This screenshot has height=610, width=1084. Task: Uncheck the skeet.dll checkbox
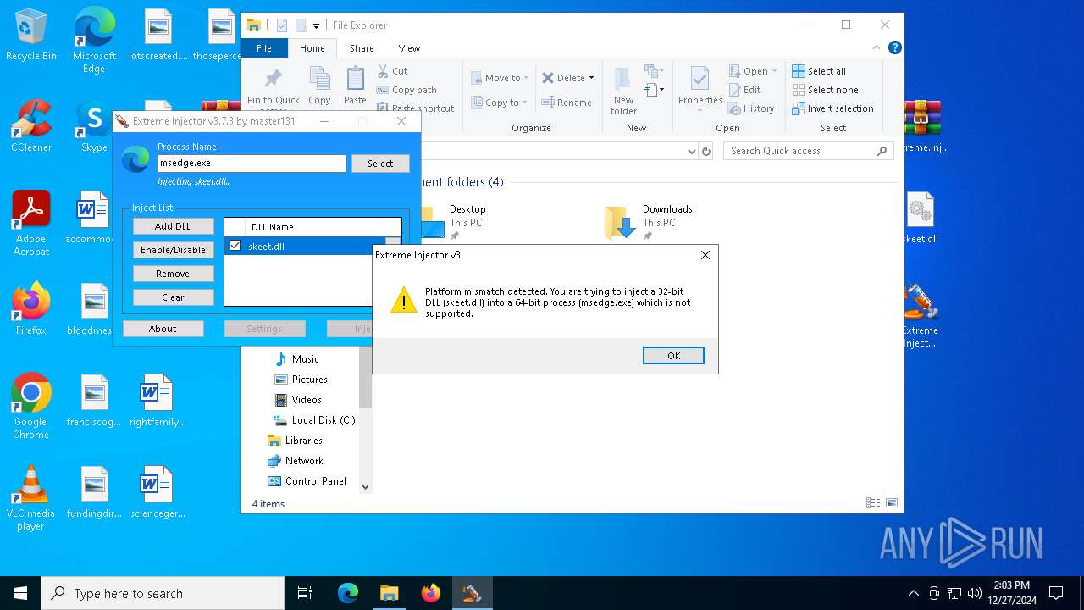[235, 246]
